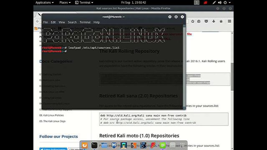Open the Firefox bookmarks library icon
This screenshot has height=150, width=267.
[199, 21]
